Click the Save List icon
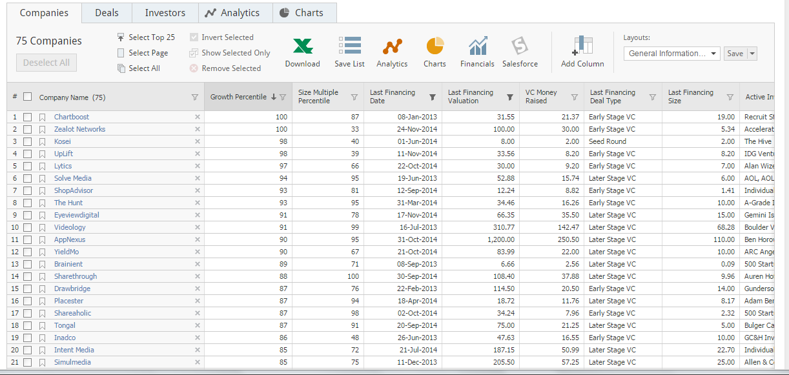This screenshot has width=789, height=375. [x=349, y=46]
